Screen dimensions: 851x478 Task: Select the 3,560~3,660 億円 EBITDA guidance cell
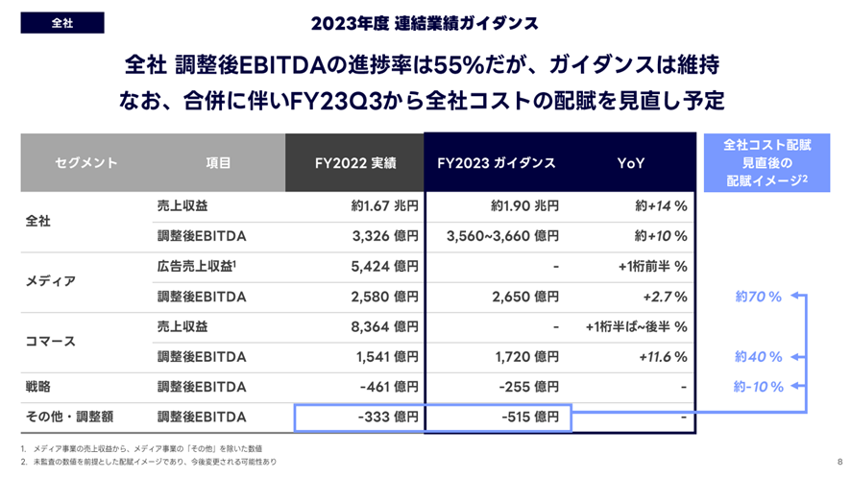503,236
